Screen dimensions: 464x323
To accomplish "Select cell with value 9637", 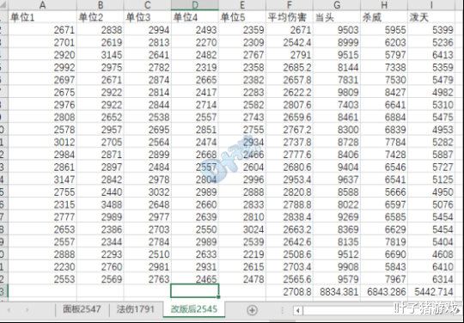I will coord(337,180).
